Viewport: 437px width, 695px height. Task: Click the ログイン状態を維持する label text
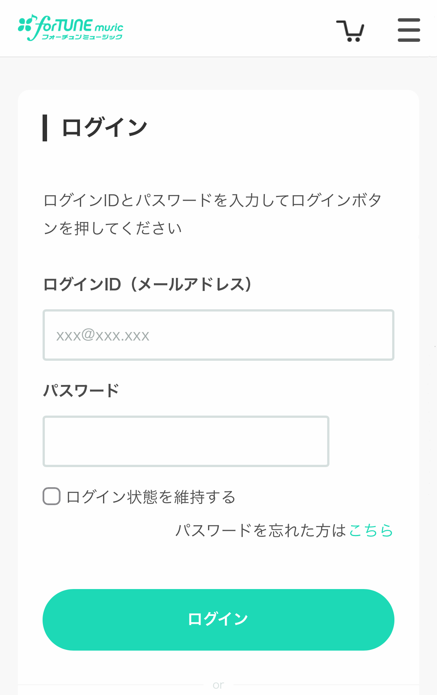click(151, 497)
